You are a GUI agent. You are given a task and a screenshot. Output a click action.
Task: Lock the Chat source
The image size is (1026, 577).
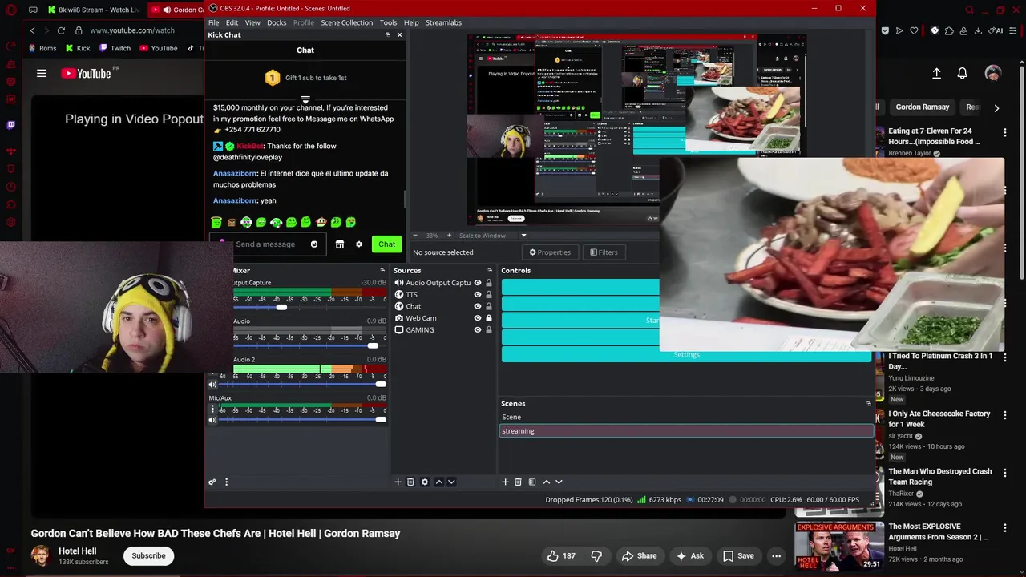[489, 306]
